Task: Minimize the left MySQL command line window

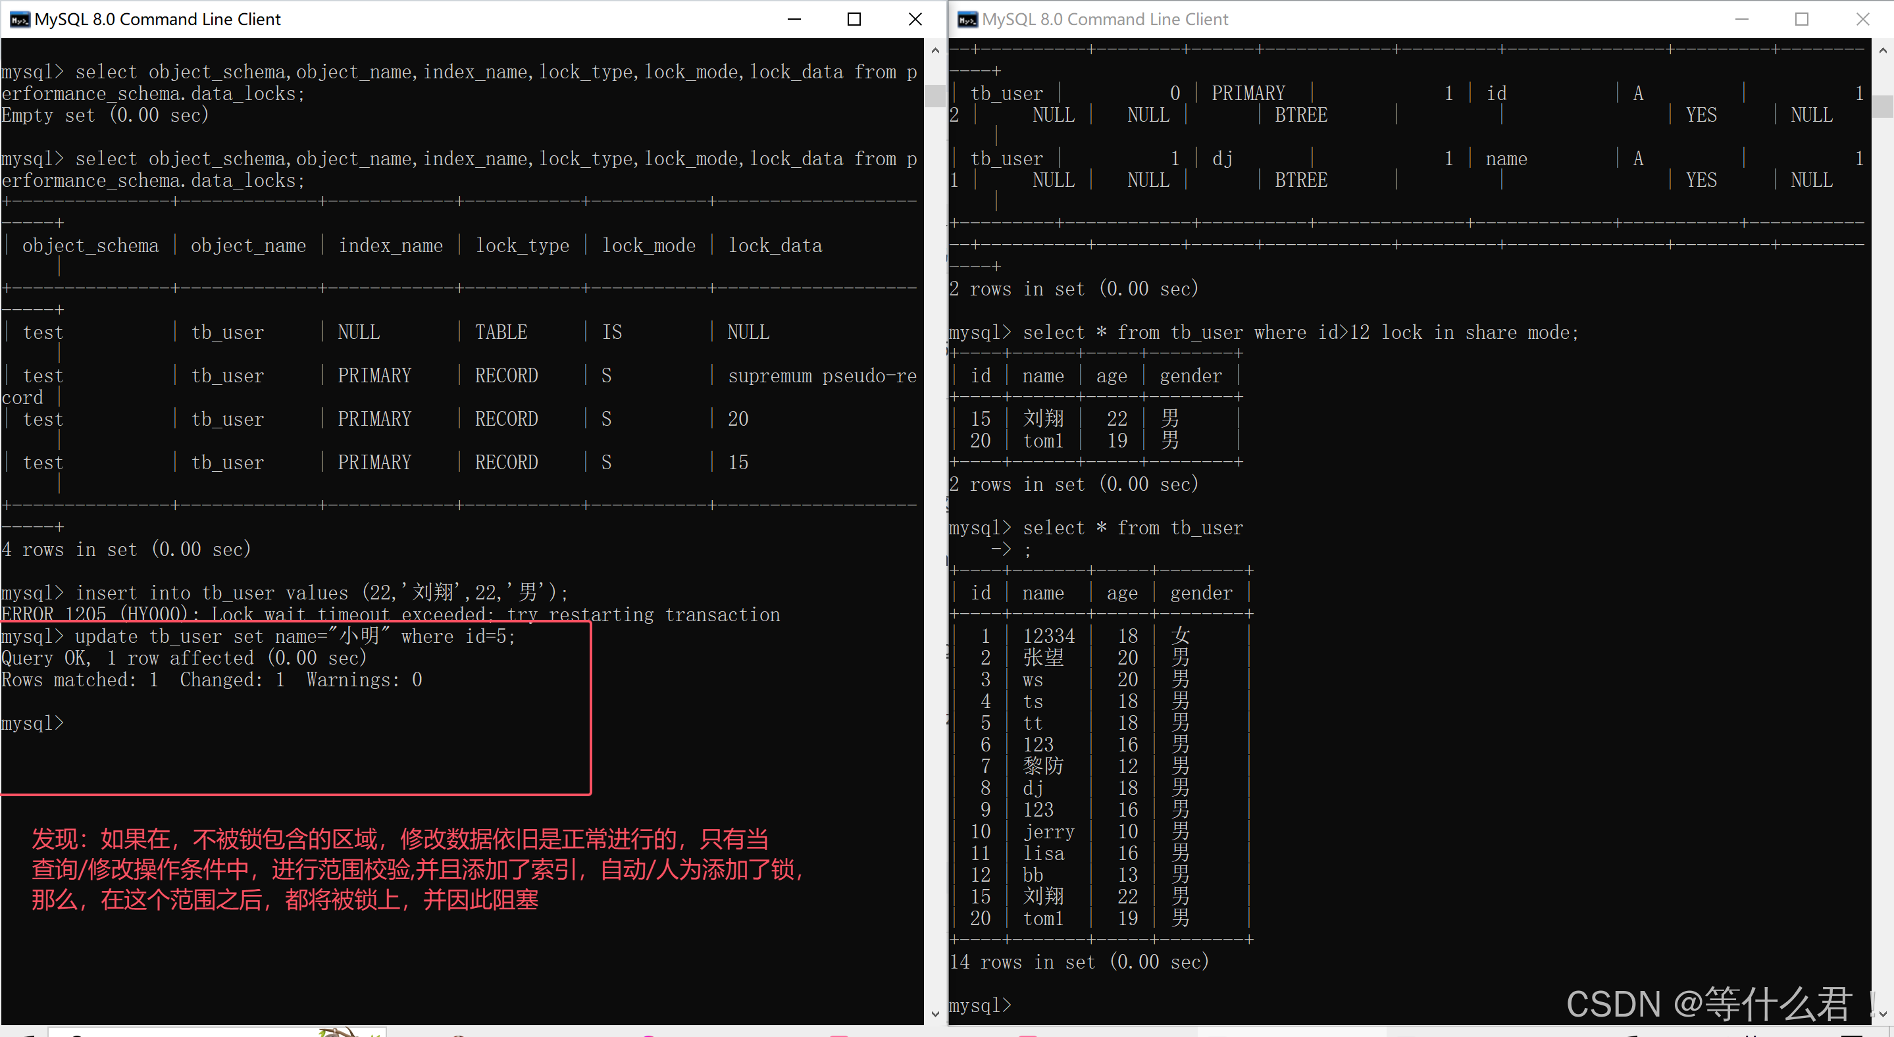Action: point(794,19)
